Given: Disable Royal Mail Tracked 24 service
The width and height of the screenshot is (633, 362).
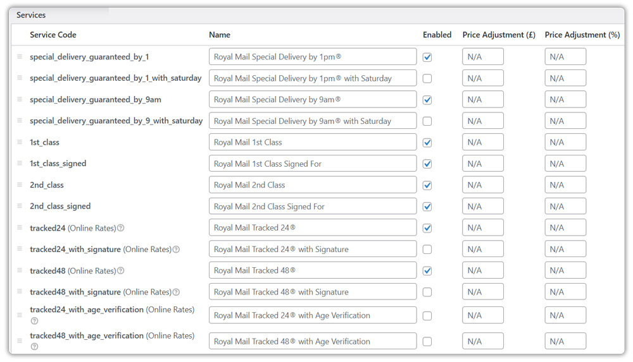Looking at the screenshot, I should pos(427,228).
